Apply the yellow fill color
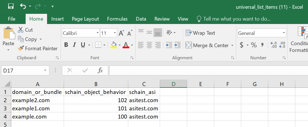This screenshot has height=127, width=308. (x=114, y=45)
